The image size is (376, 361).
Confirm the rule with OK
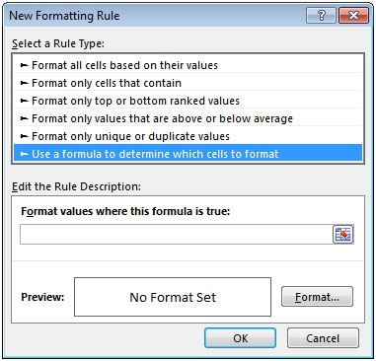240,338
